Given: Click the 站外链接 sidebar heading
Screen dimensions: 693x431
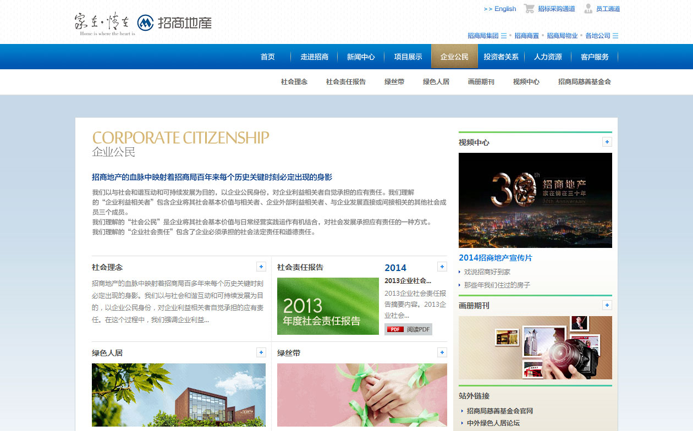Looking at the screenshot, I should (x=474, y=396).
